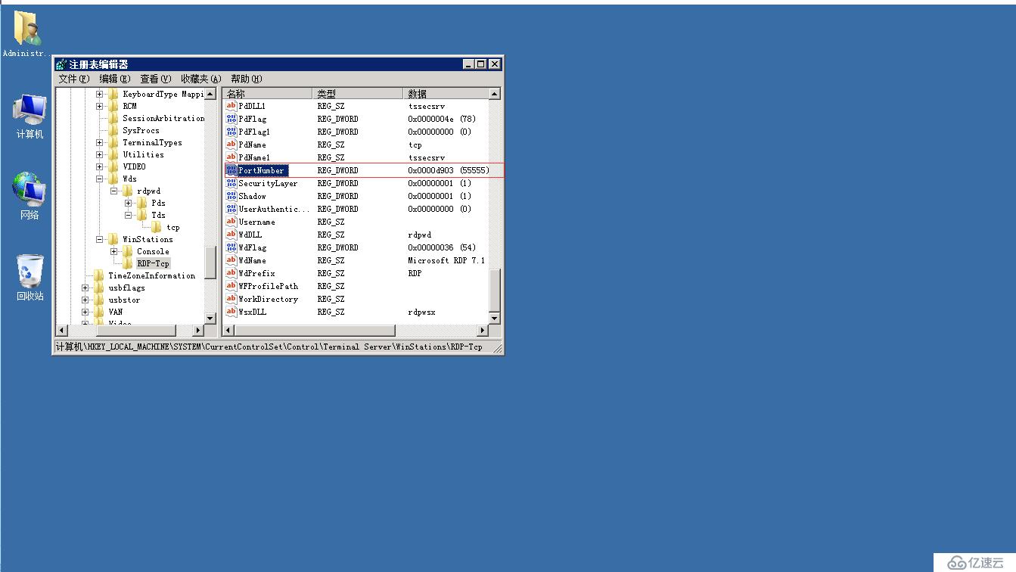
Task: Expand the TerminalTypes key
Action: tap(99, 142)
